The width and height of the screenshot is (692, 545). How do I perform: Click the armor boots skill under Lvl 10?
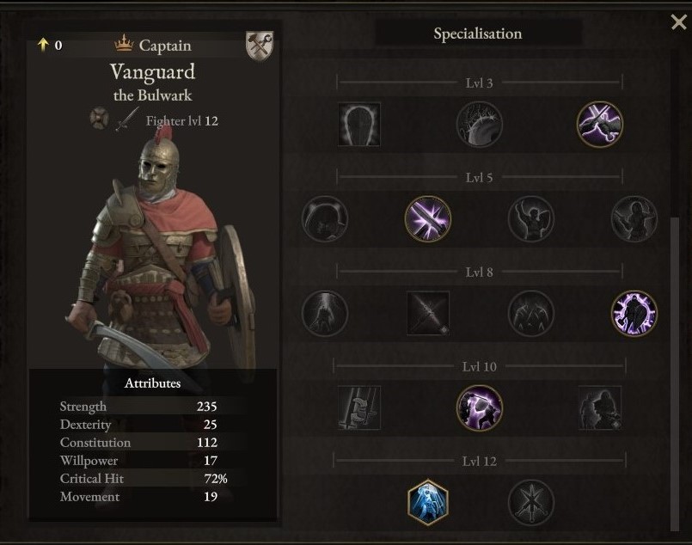coord(358,407)
